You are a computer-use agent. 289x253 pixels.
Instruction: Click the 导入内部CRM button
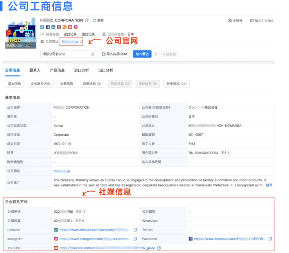click(x=115, y=54)
